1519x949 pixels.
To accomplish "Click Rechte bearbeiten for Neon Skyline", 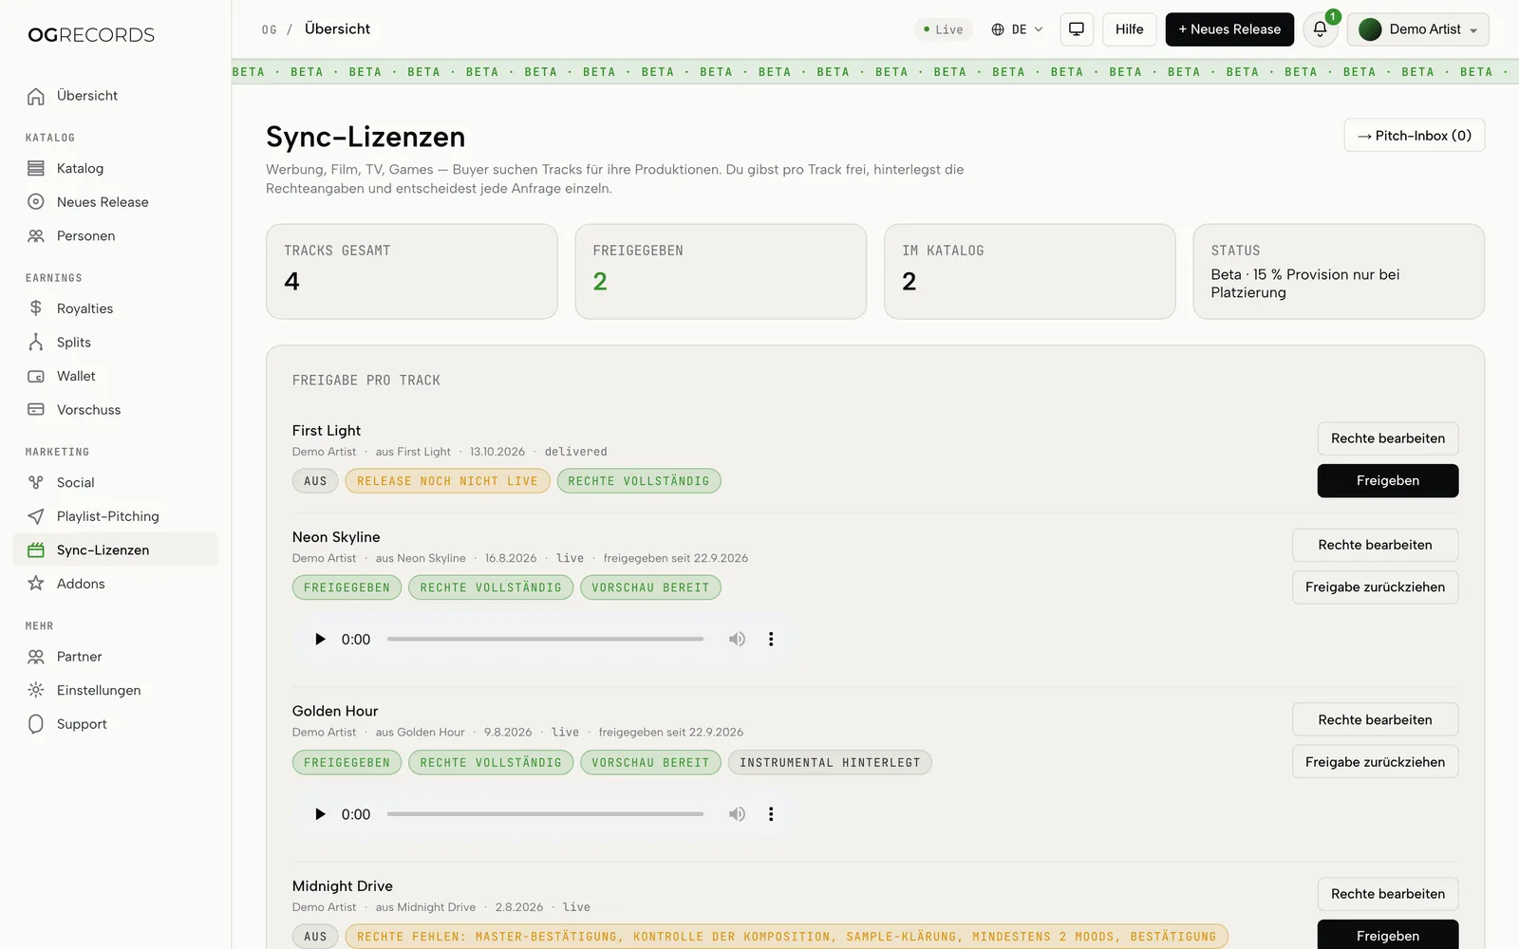I will (x=1375, y=545).
